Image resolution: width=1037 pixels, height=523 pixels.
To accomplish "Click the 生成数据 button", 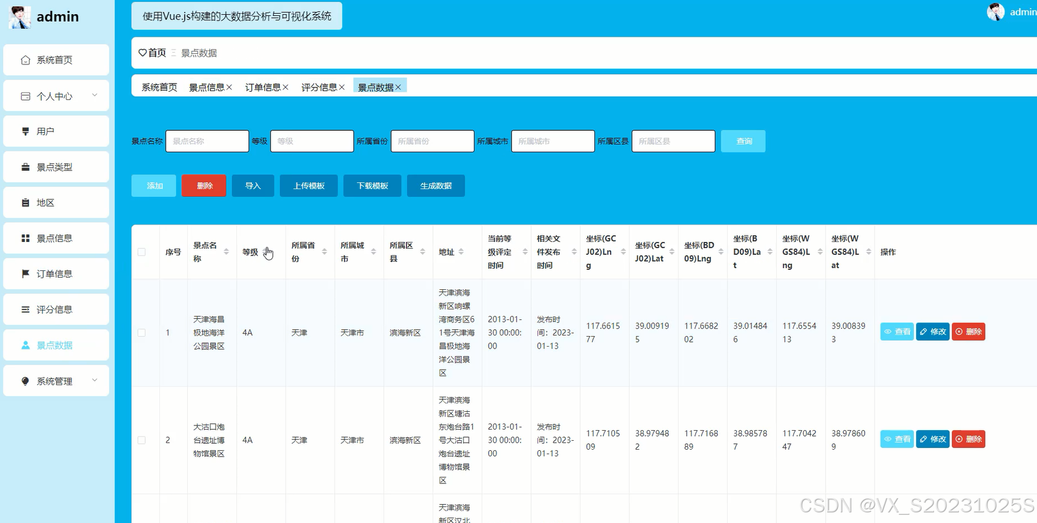I will coord(436,186).
